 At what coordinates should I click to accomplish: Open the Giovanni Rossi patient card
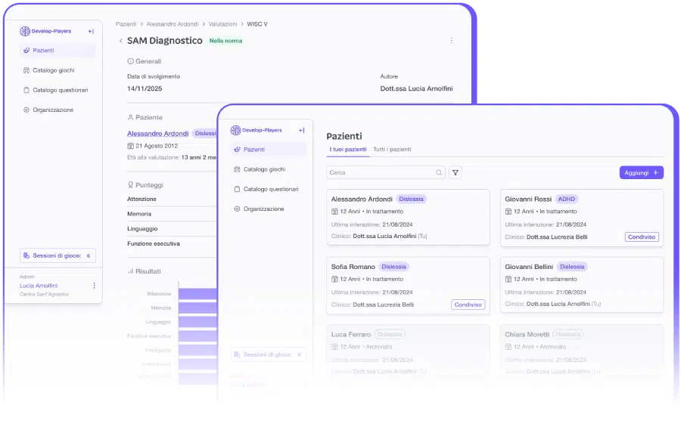click(581, 218)
